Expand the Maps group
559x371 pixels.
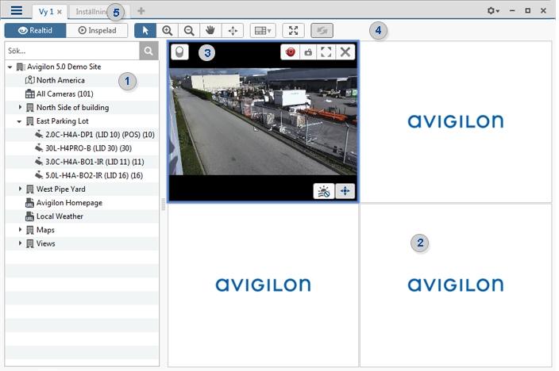(x=20, y=230)
